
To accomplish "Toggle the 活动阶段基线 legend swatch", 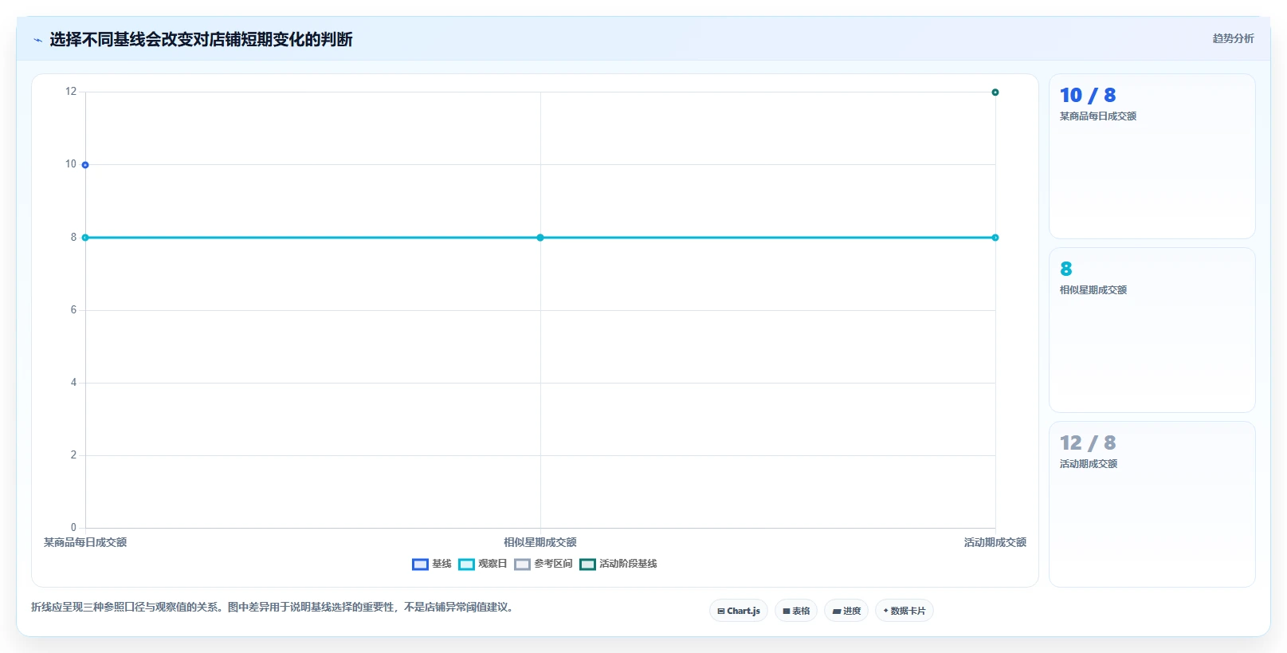I will [x=587, y=564].
